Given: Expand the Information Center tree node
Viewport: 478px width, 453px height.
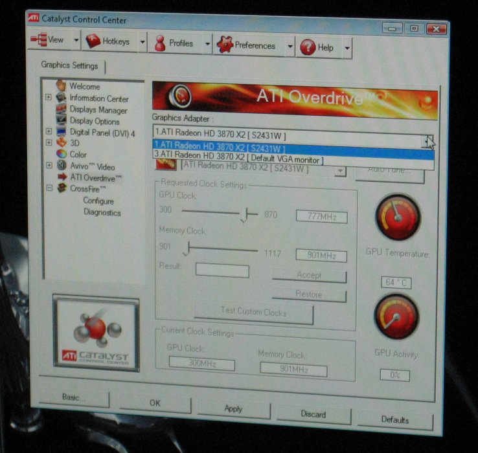Looking at the screenshot, I should click(48, 97).
